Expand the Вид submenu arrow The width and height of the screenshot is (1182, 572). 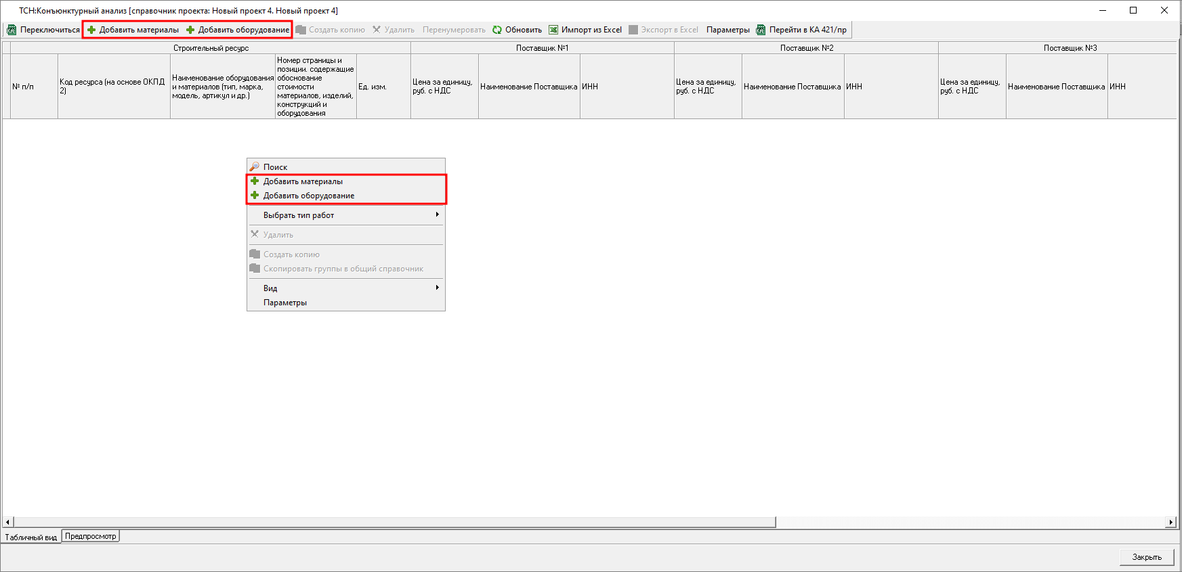tap(437, 288)
